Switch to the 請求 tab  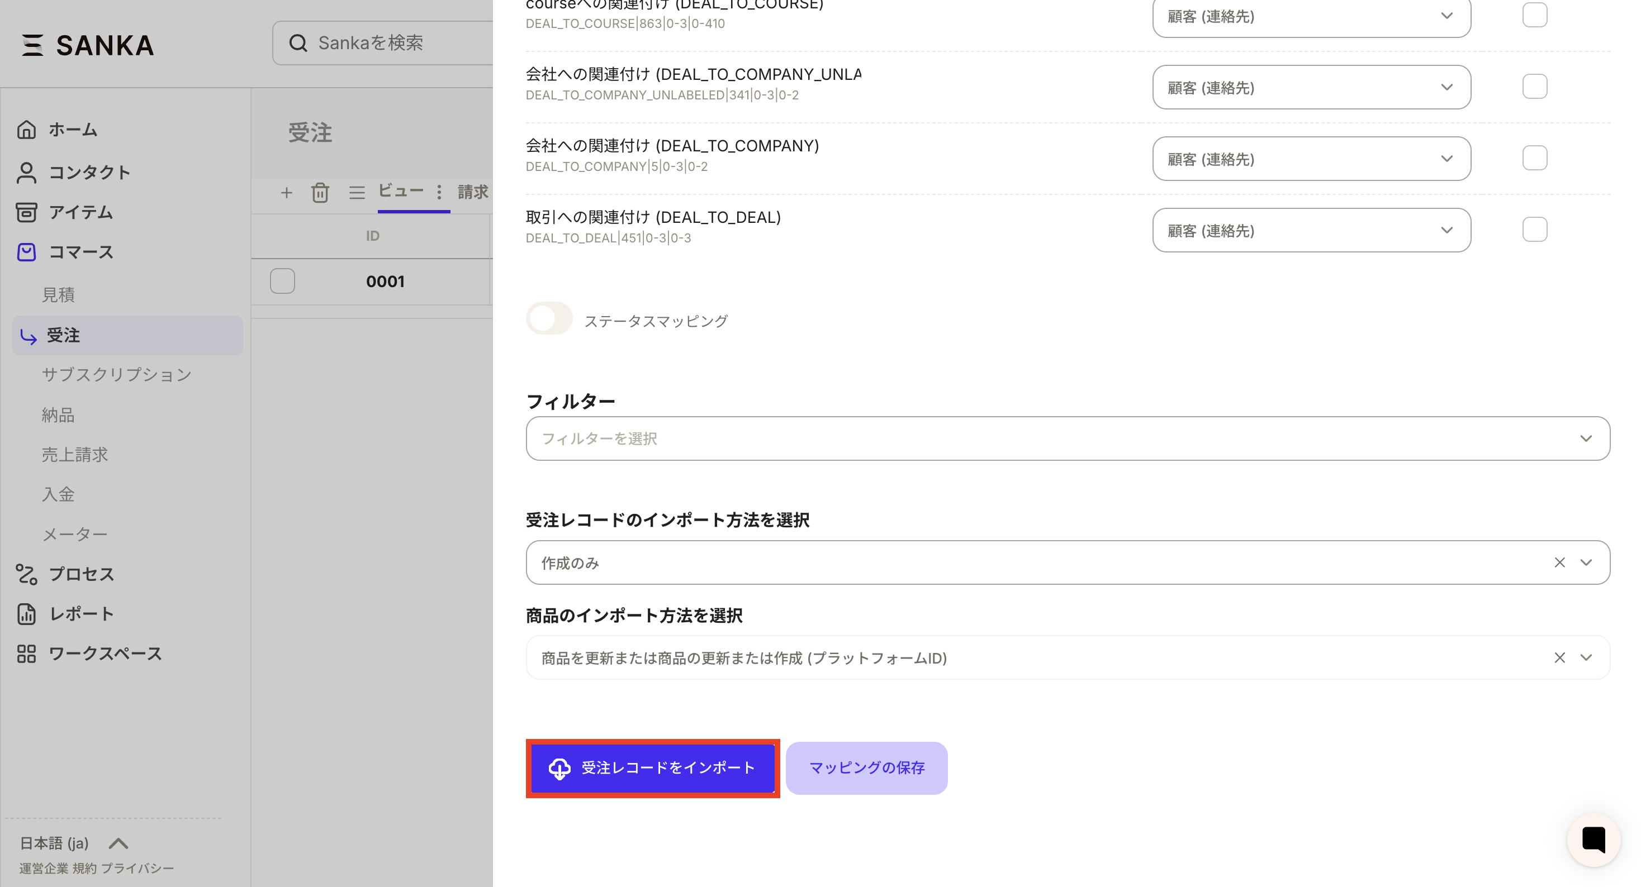coord(473,192)
